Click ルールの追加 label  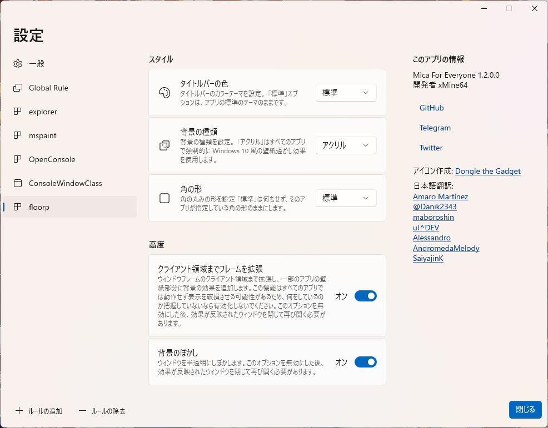click(x=46, y=411)
